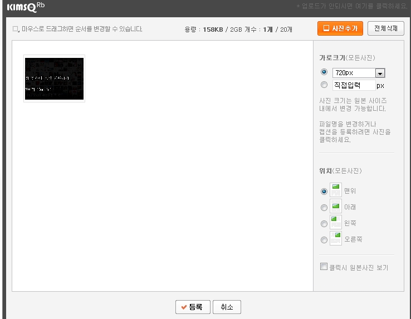Viewport: 411px width, 319px height.
Task: Click the left position layout icon (왼쪽)
Action: coord(336,223)
